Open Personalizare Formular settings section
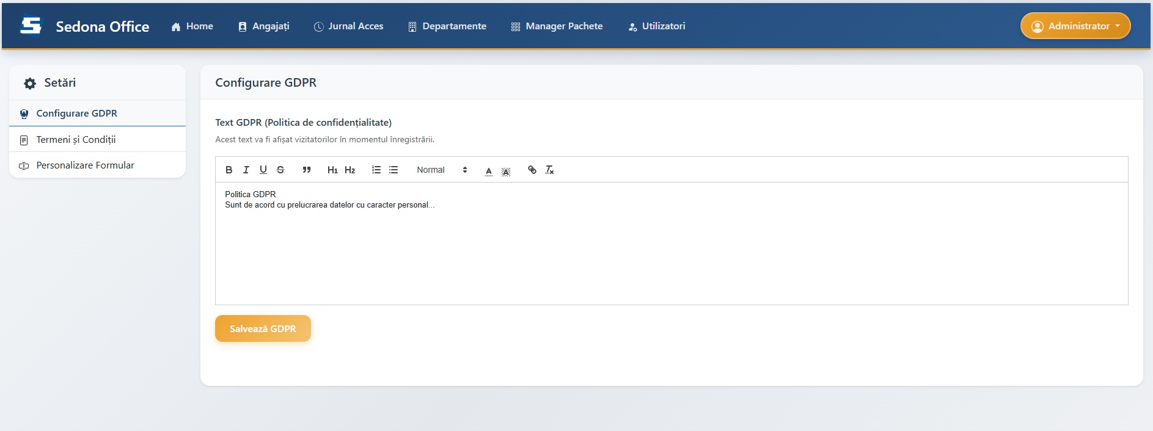 click(85, 165)
